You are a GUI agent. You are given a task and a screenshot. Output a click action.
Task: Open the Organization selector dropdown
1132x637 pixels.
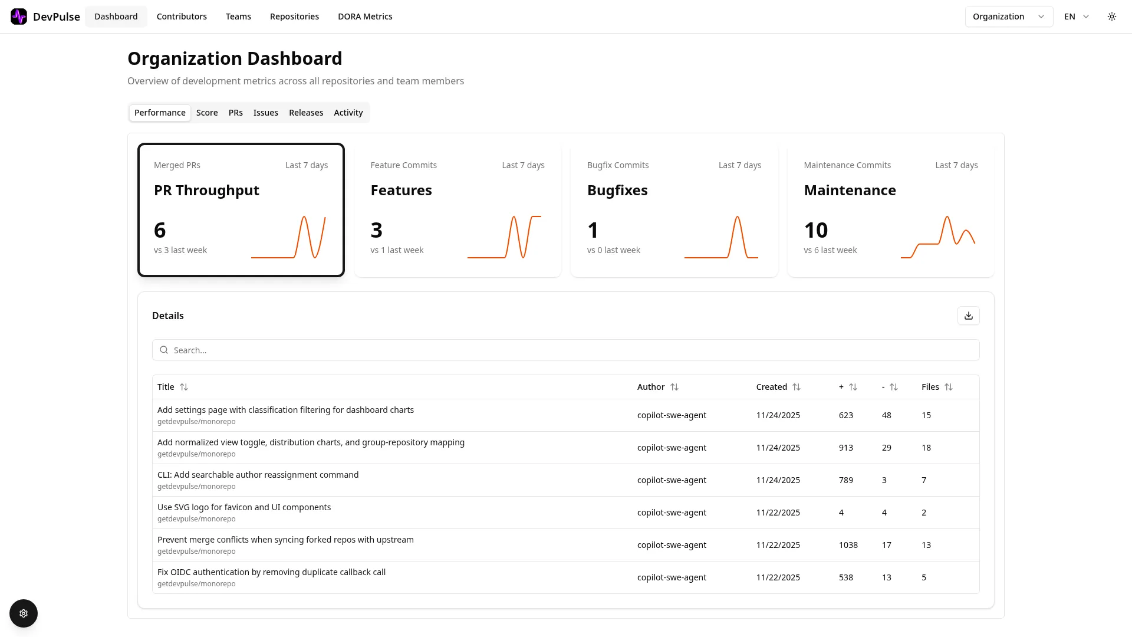(x=1008, y=17)
